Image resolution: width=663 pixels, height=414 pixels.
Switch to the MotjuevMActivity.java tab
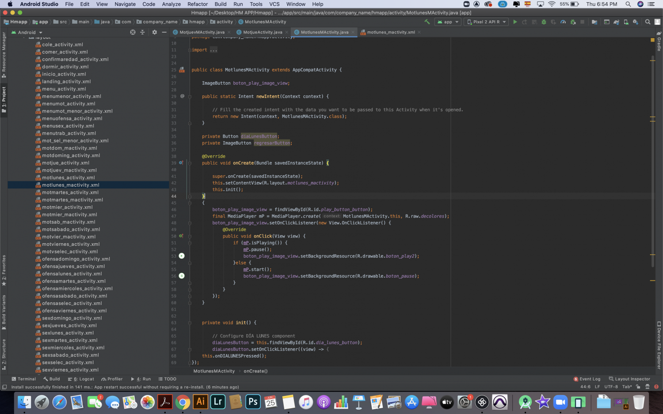[202, 32]
